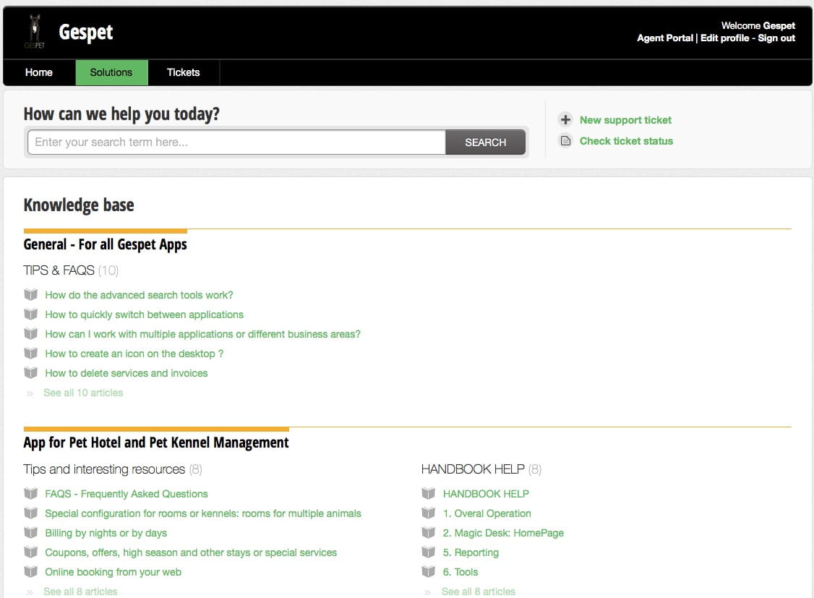Click book icon beside 1. Overal Operation
The image size is (814, 598).
pos(429,513)
